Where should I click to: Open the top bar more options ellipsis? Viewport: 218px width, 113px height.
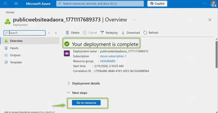pyautogui.click(x=205, y=4)
